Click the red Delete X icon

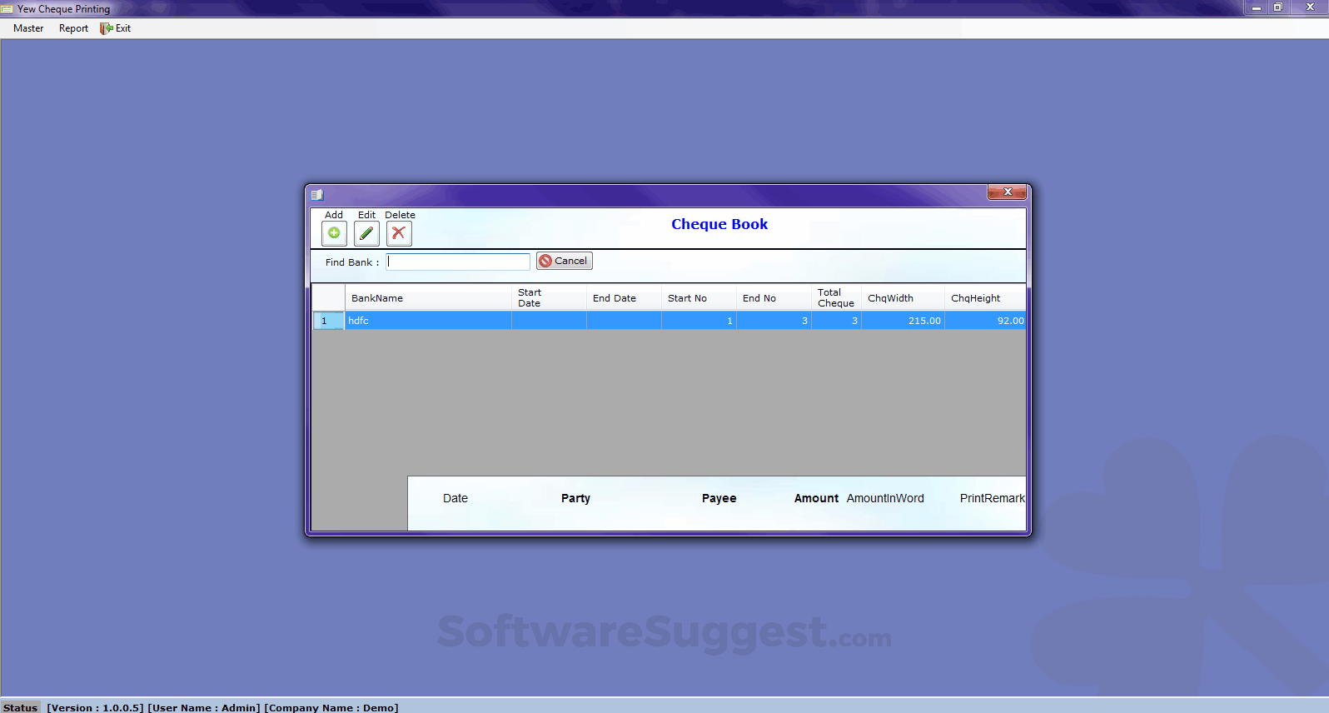tap(399, 233)
